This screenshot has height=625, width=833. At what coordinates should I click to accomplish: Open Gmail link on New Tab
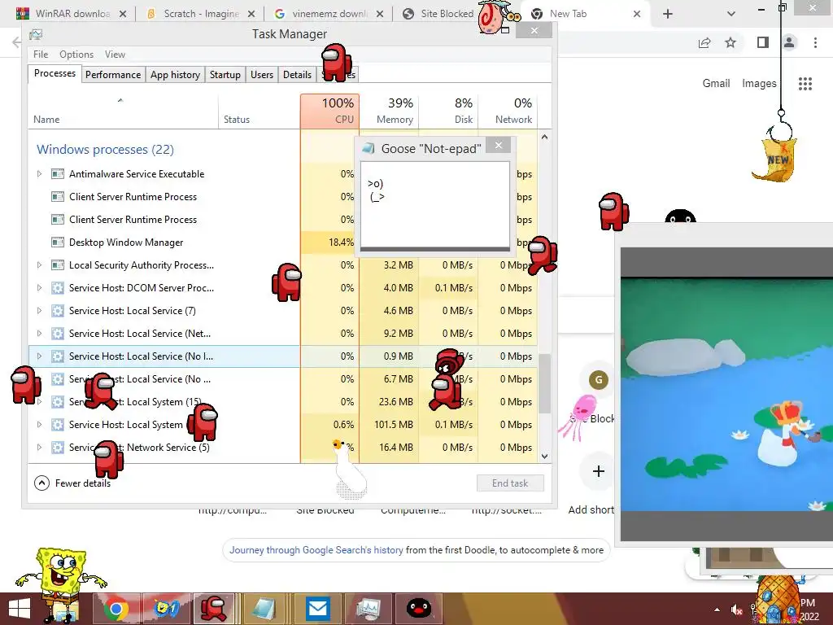coord(716,84)
